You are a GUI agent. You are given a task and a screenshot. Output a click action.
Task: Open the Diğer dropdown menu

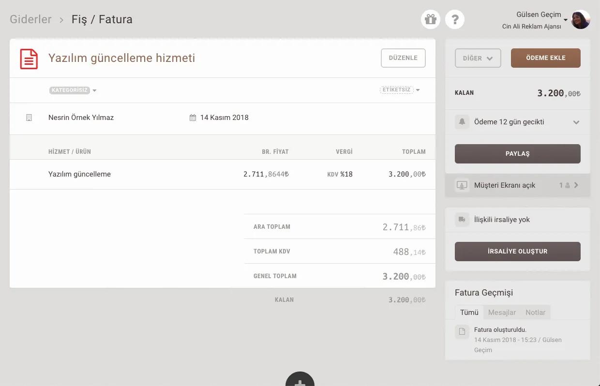[x=478, y=58]
